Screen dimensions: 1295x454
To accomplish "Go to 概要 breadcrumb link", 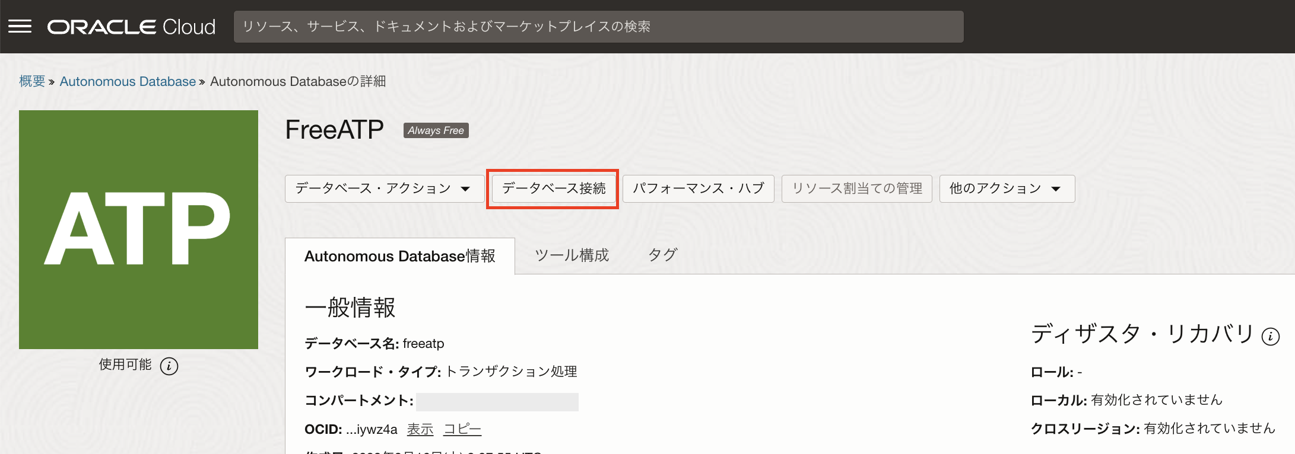I will [x=32, y=81].
